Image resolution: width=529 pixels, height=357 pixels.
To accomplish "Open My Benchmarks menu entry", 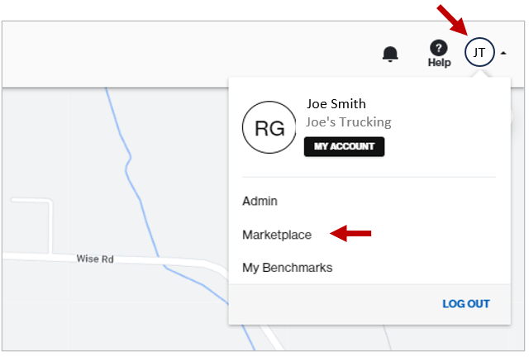I will point(287,268).
